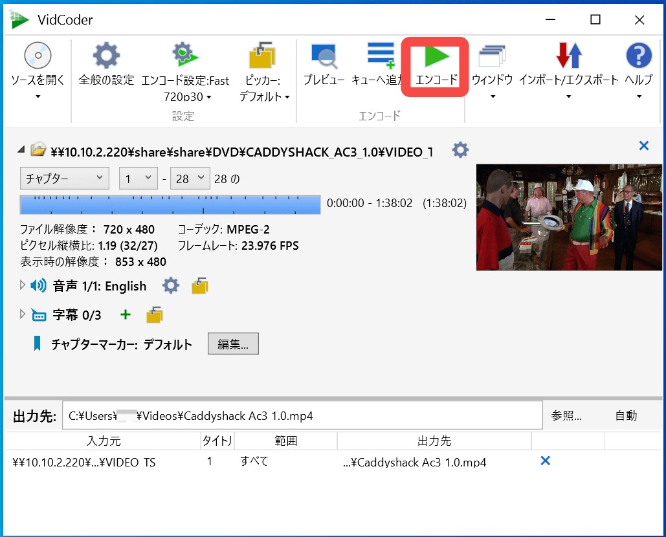Expand the ウィンドウ dropdown arrow
Image resolution: width=666 pixels, height=537 pixels.
point(493,97)
